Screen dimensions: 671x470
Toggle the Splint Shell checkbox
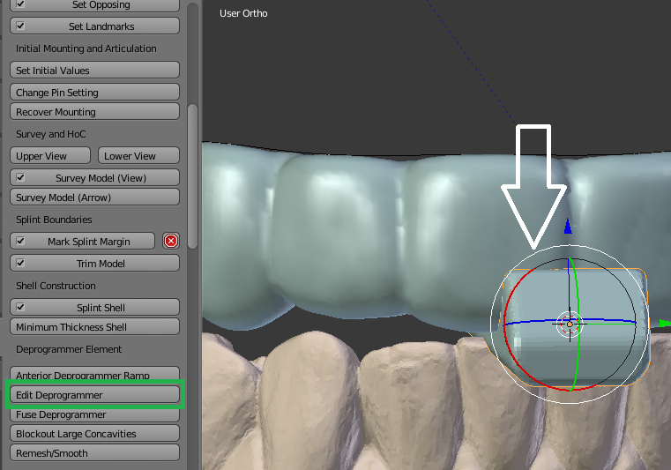20,307
